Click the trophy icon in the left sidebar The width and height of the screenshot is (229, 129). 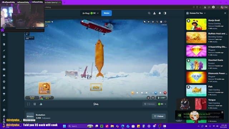click(4, 94)
